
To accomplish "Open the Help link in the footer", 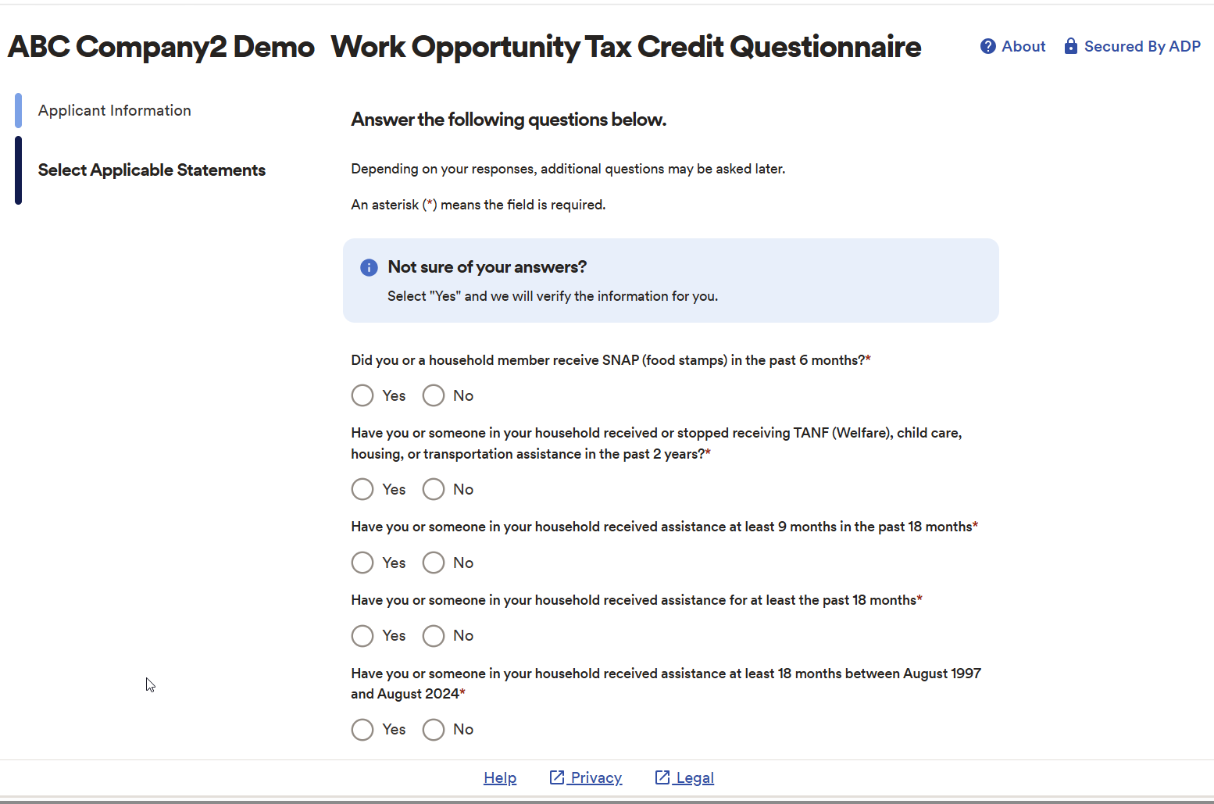I will tap(500, 778).
